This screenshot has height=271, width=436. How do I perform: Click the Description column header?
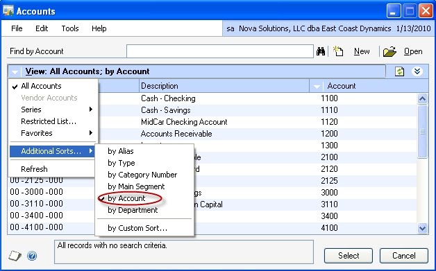pyautogui.click(x=224, y=86)
